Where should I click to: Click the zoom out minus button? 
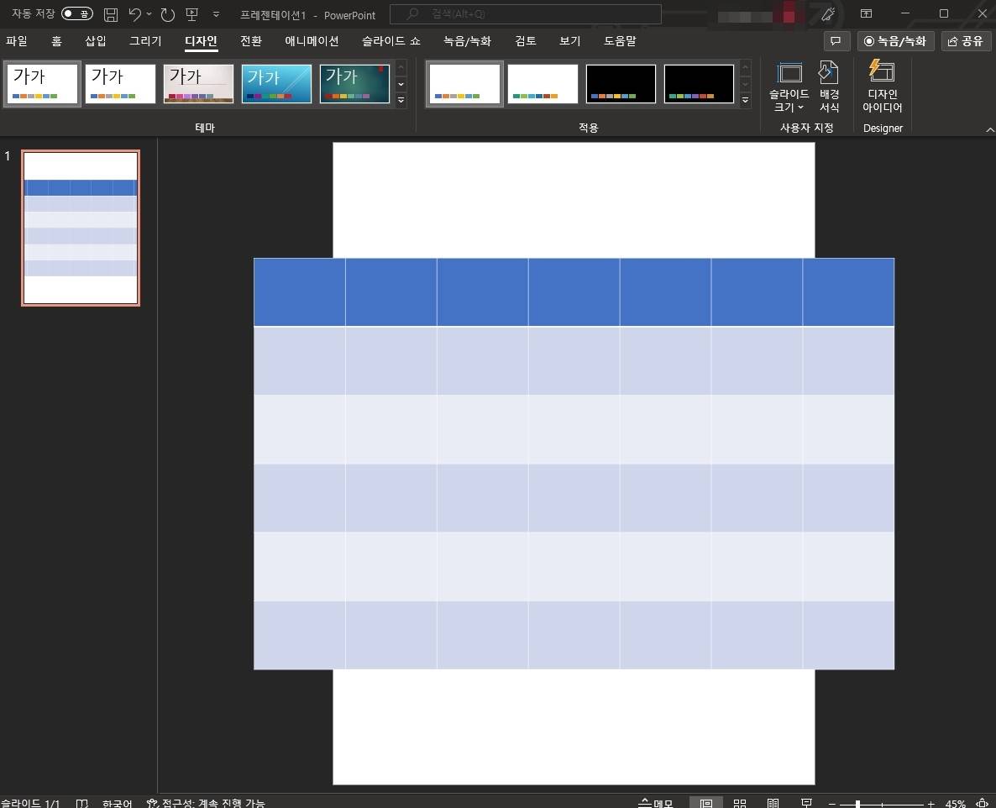(x=832, y=804)
